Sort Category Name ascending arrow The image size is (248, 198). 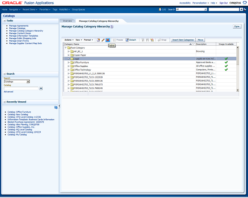pyautogui.click(x=191, y=44)
